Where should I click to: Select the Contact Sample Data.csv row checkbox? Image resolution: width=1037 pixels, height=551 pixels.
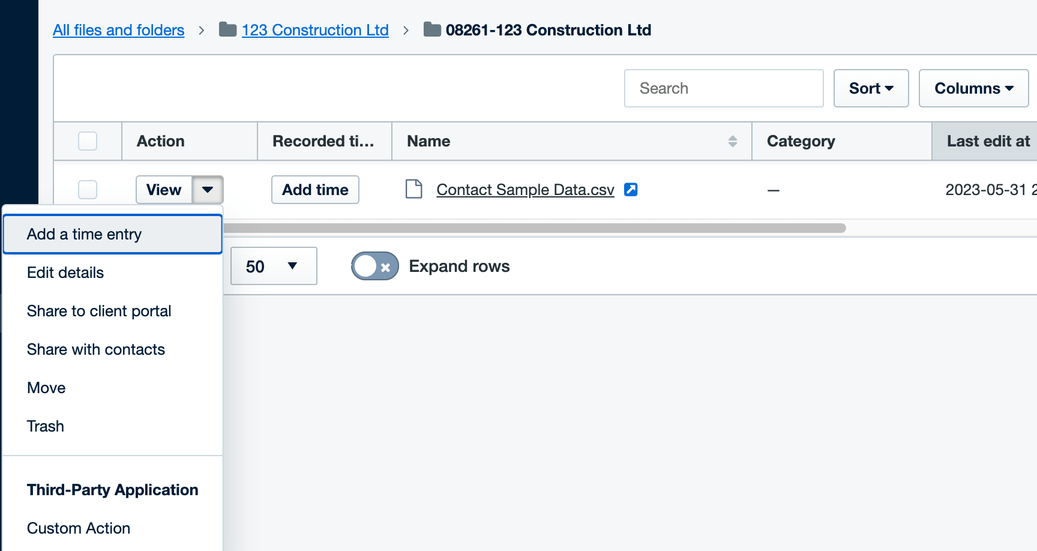(87, 189)
